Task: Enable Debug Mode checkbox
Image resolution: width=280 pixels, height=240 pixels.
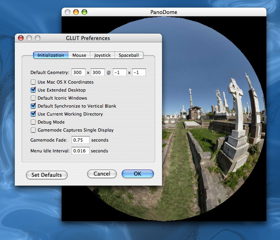Action: (x=33, y=122)
